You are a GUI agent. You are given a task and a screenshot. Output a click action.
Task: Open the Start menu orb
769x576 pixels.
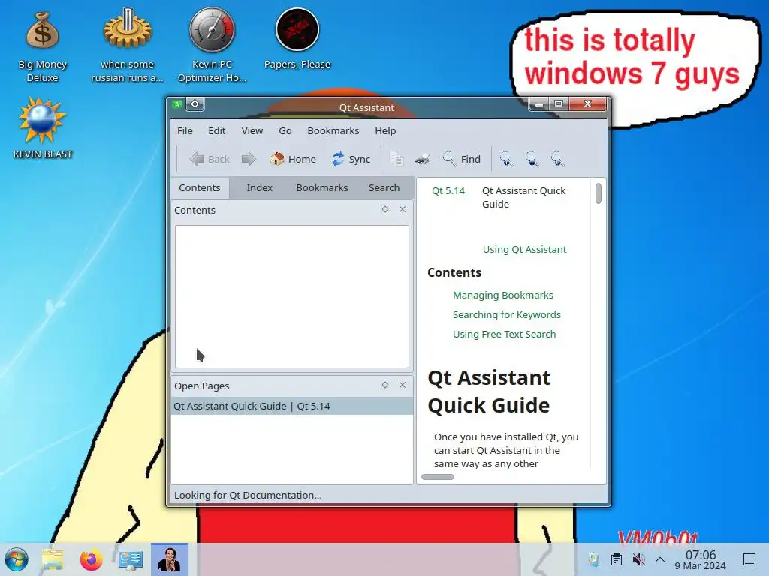click(x=17, y=559)
